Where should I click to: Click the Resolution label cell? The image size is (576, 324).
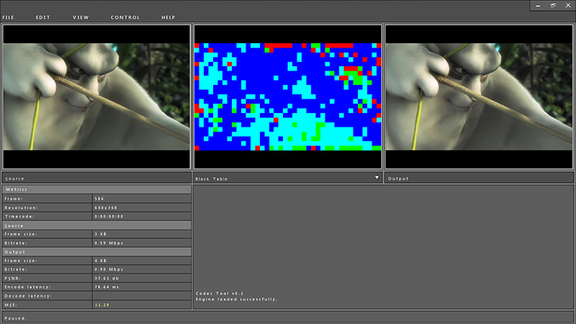[48, 207]
